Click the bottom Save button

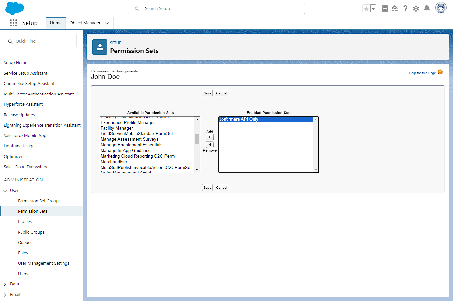coord(207,188)
